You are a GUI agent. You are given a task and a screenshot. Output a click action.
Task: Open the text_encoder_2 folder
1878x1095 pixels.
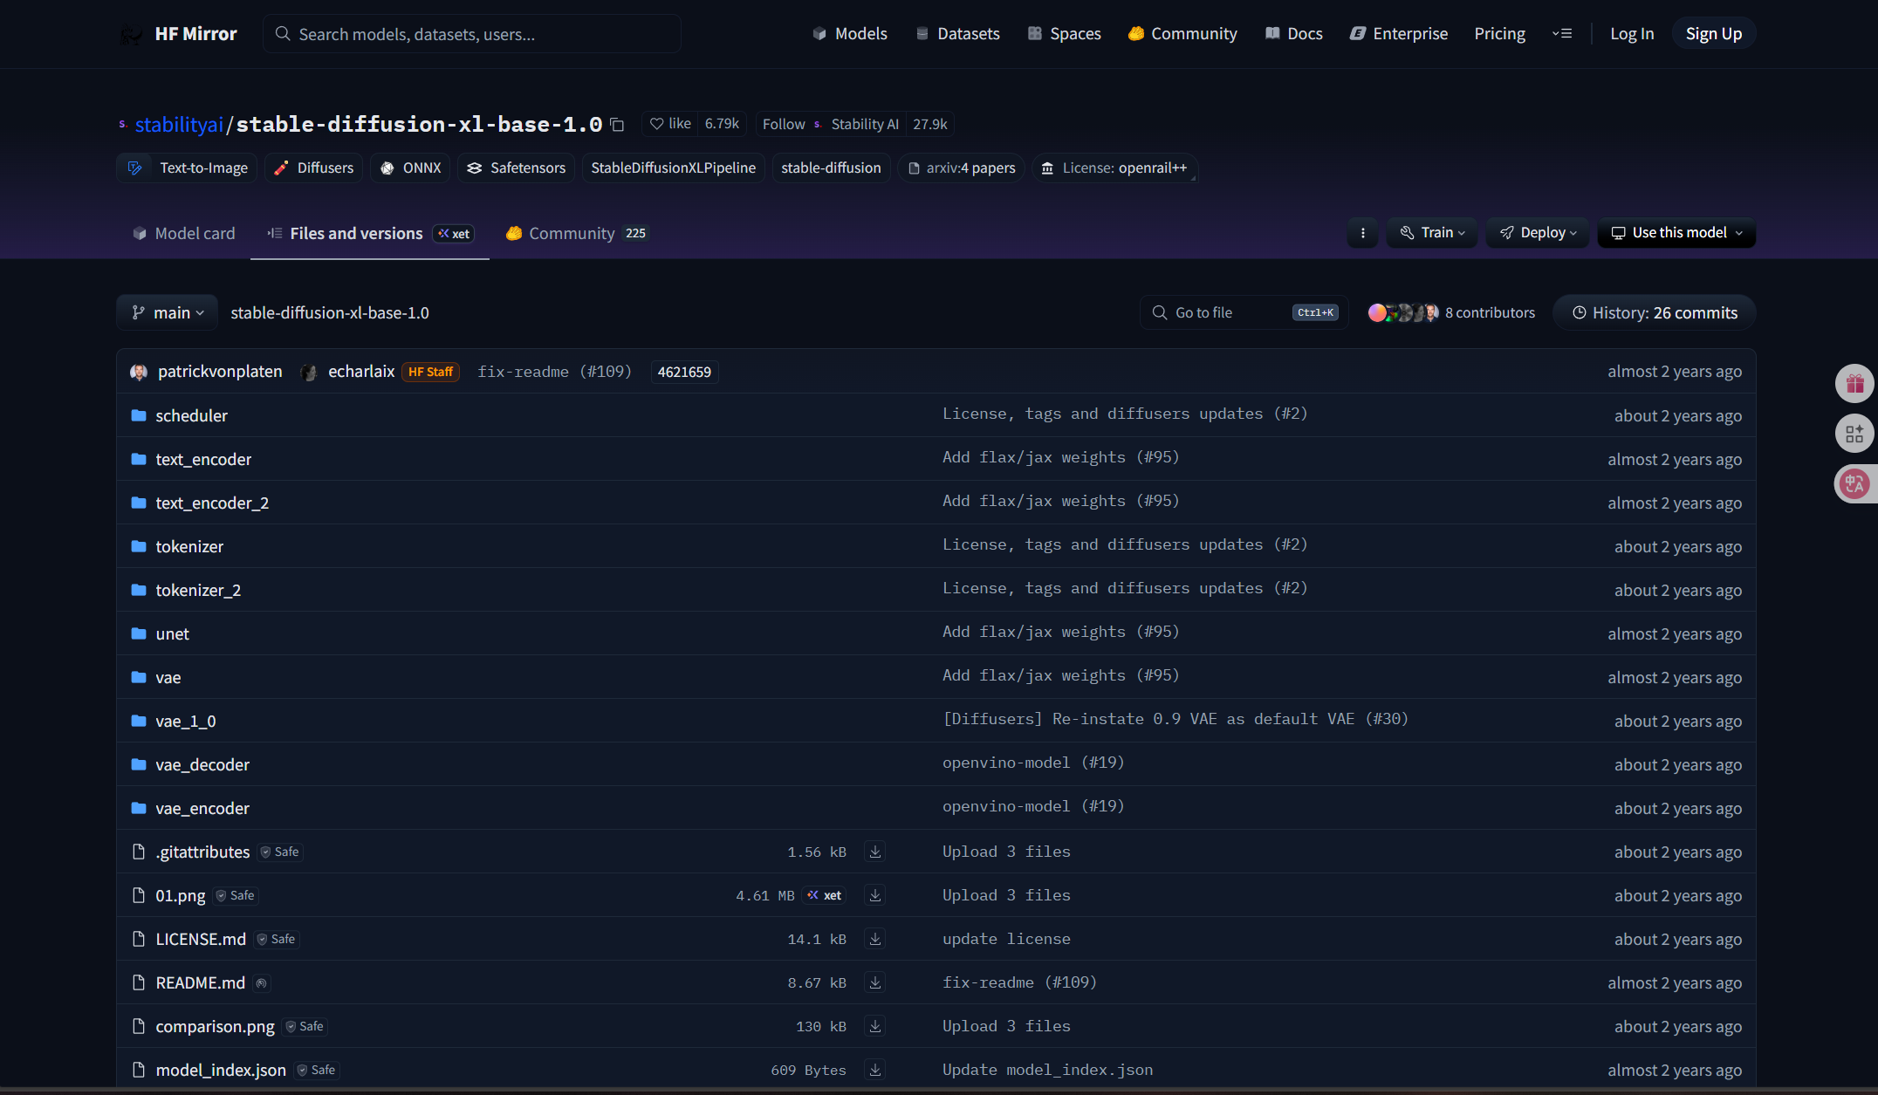coord(212,503)
